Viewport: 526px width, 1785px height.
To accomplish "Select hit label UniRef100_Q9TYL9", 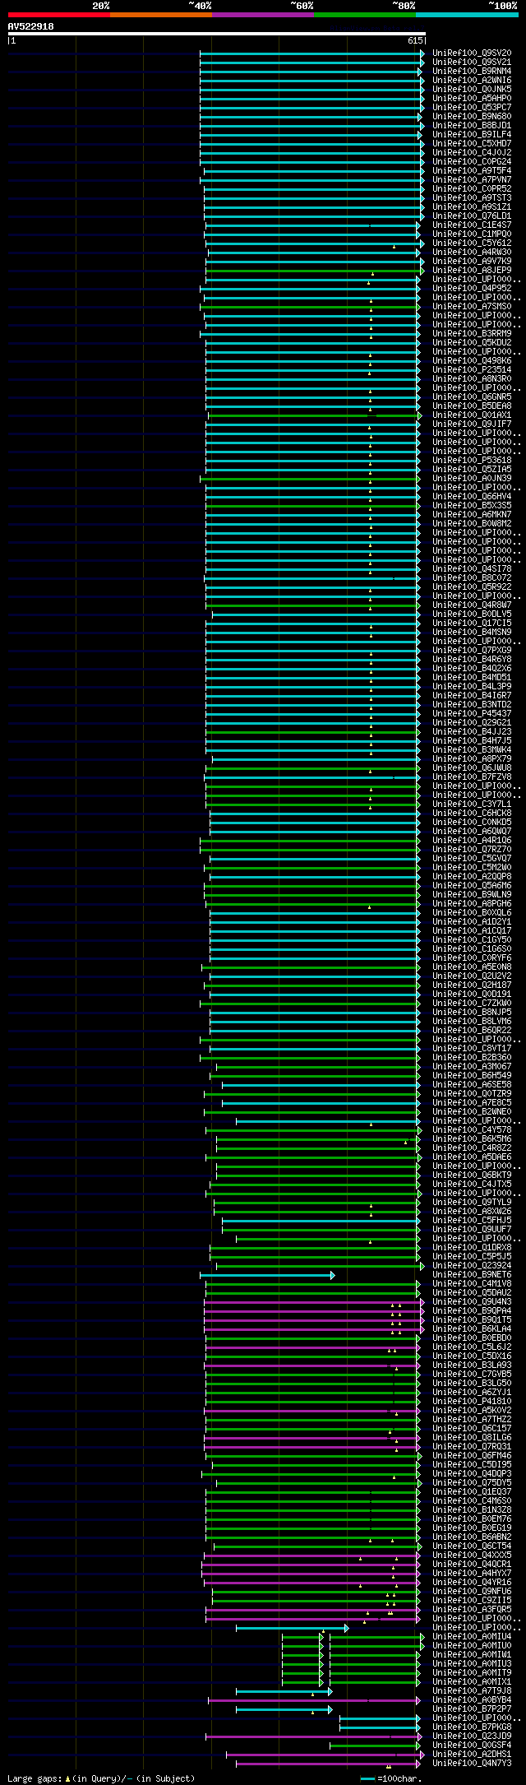I will 472,1203.
